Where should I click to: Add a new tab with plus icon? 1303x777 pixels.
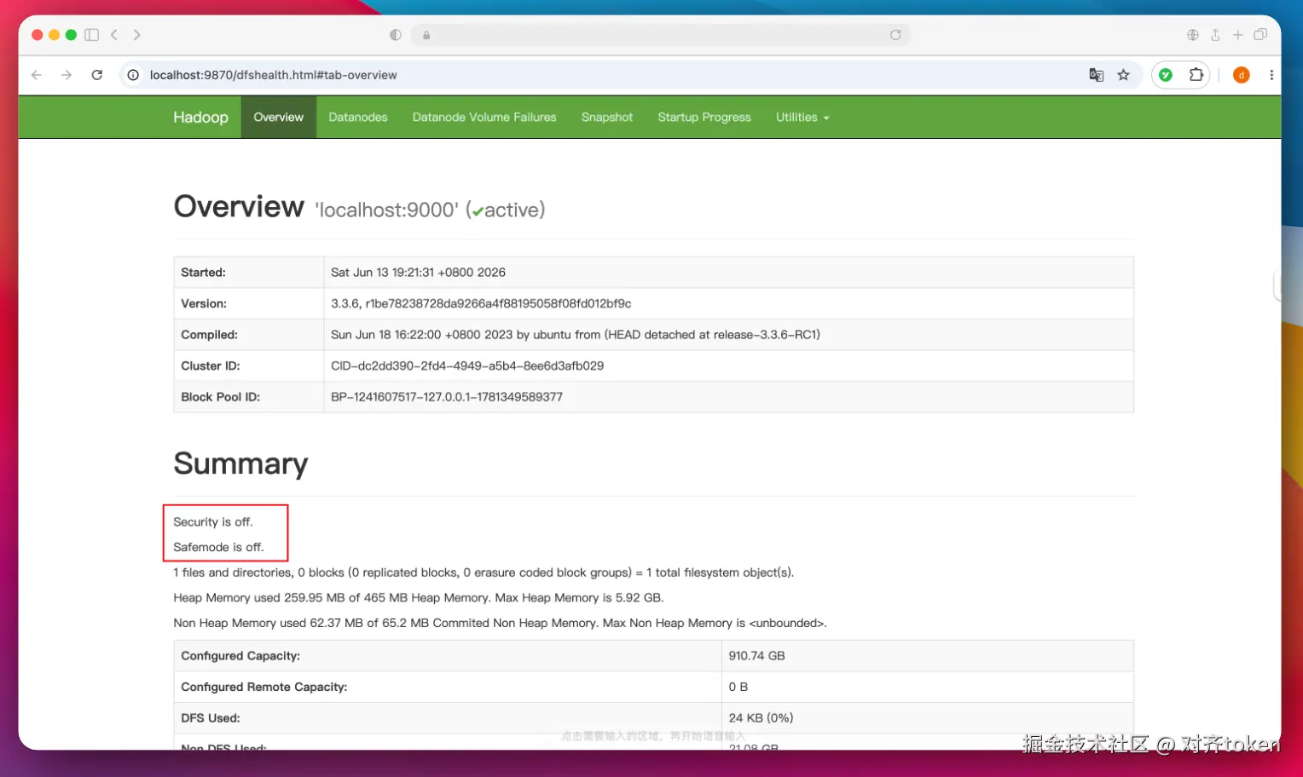click(x=1238, y=35)
